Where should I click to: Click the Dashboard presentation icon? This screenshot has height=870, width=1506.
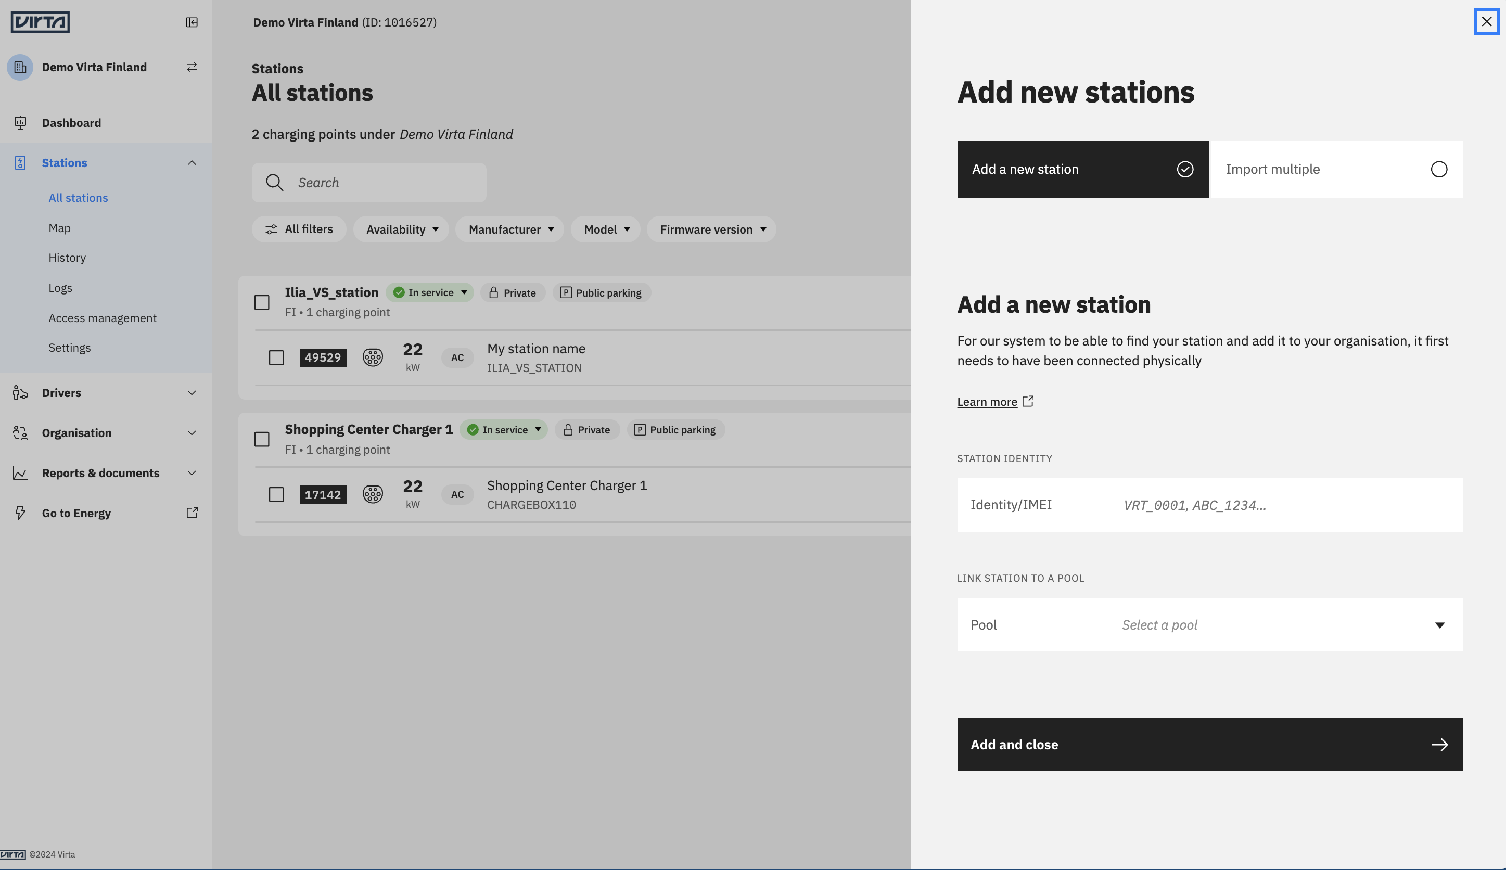pos(20,122)
